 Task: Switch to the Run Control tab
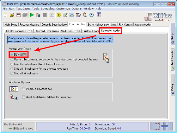[x=126, y=25]
